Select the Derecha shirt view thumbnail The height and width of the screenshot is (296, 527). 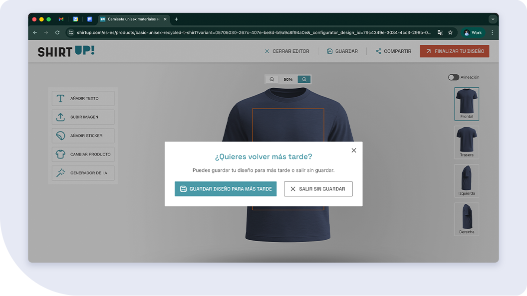[x=467, y=219]
